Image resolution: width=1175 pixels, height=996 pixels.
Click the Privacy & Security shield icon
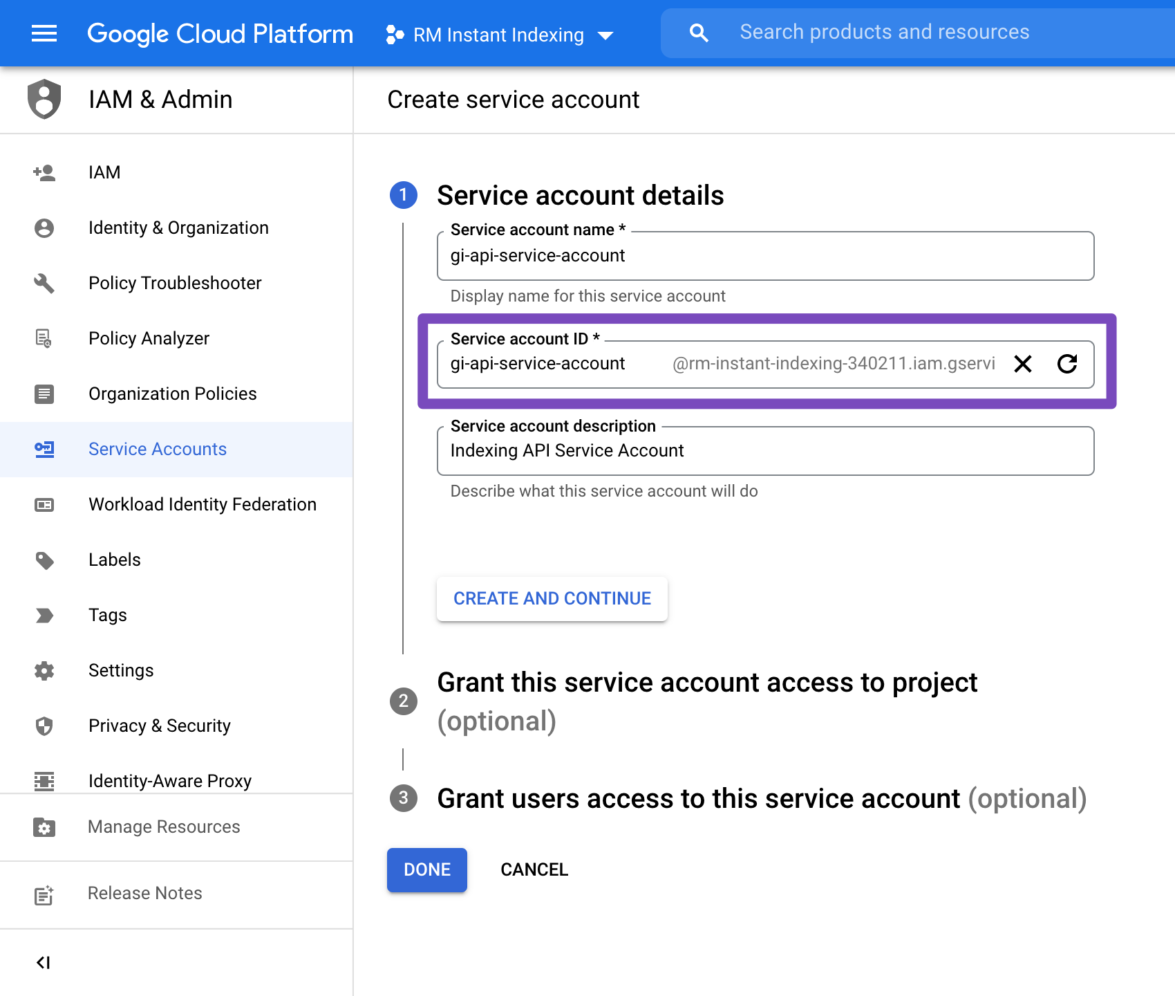pos(44,726)
